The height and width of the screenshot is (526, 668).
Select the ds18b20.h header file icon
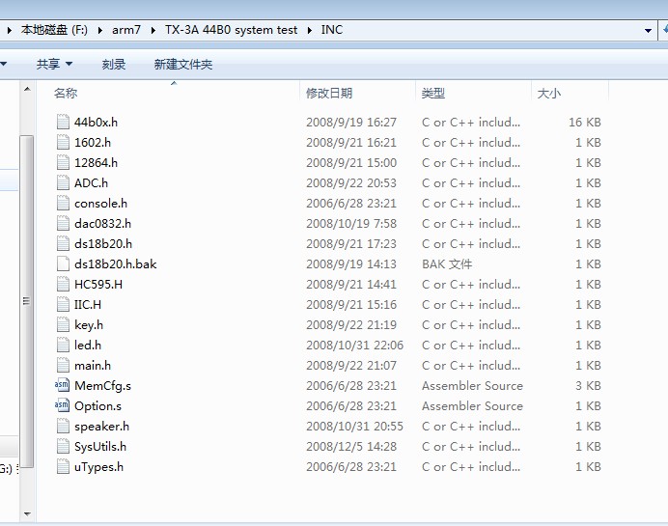click(63, 243)
